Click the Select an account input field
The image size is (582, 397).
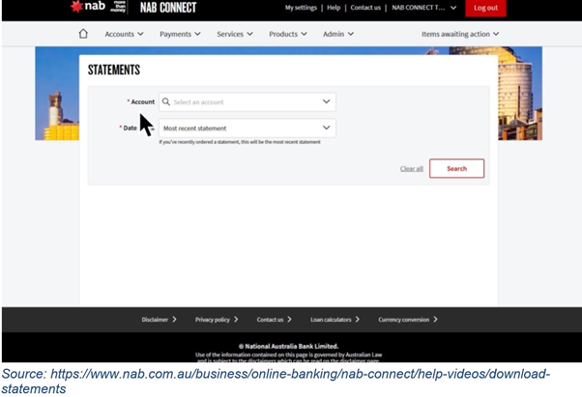(247, 102)
